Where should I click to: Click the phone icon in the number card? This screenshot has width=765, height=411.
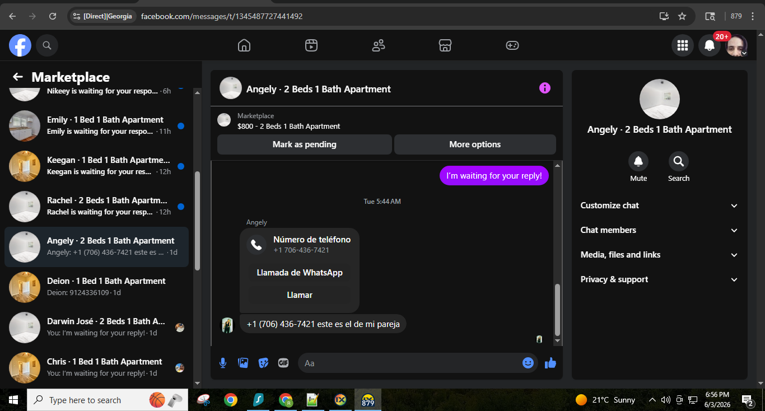pyautogui.click(x=256, y=245)
